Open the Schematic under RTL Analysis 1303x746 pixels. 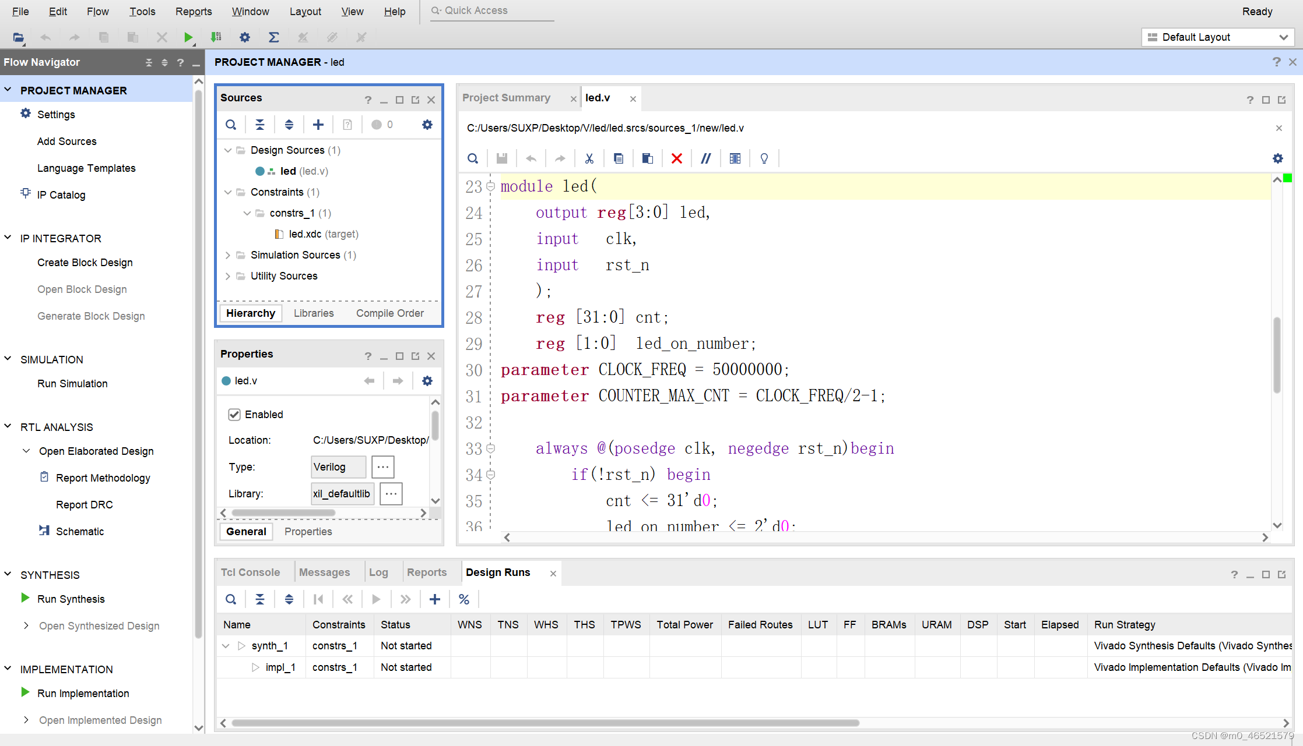(x=80, y=531)
